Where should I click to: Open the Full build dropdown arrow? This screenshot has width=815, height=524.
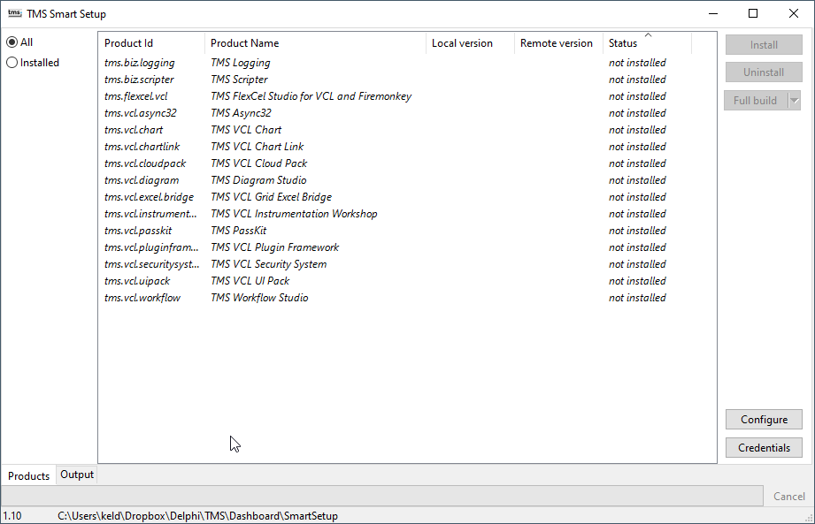[x=795, y=100]
